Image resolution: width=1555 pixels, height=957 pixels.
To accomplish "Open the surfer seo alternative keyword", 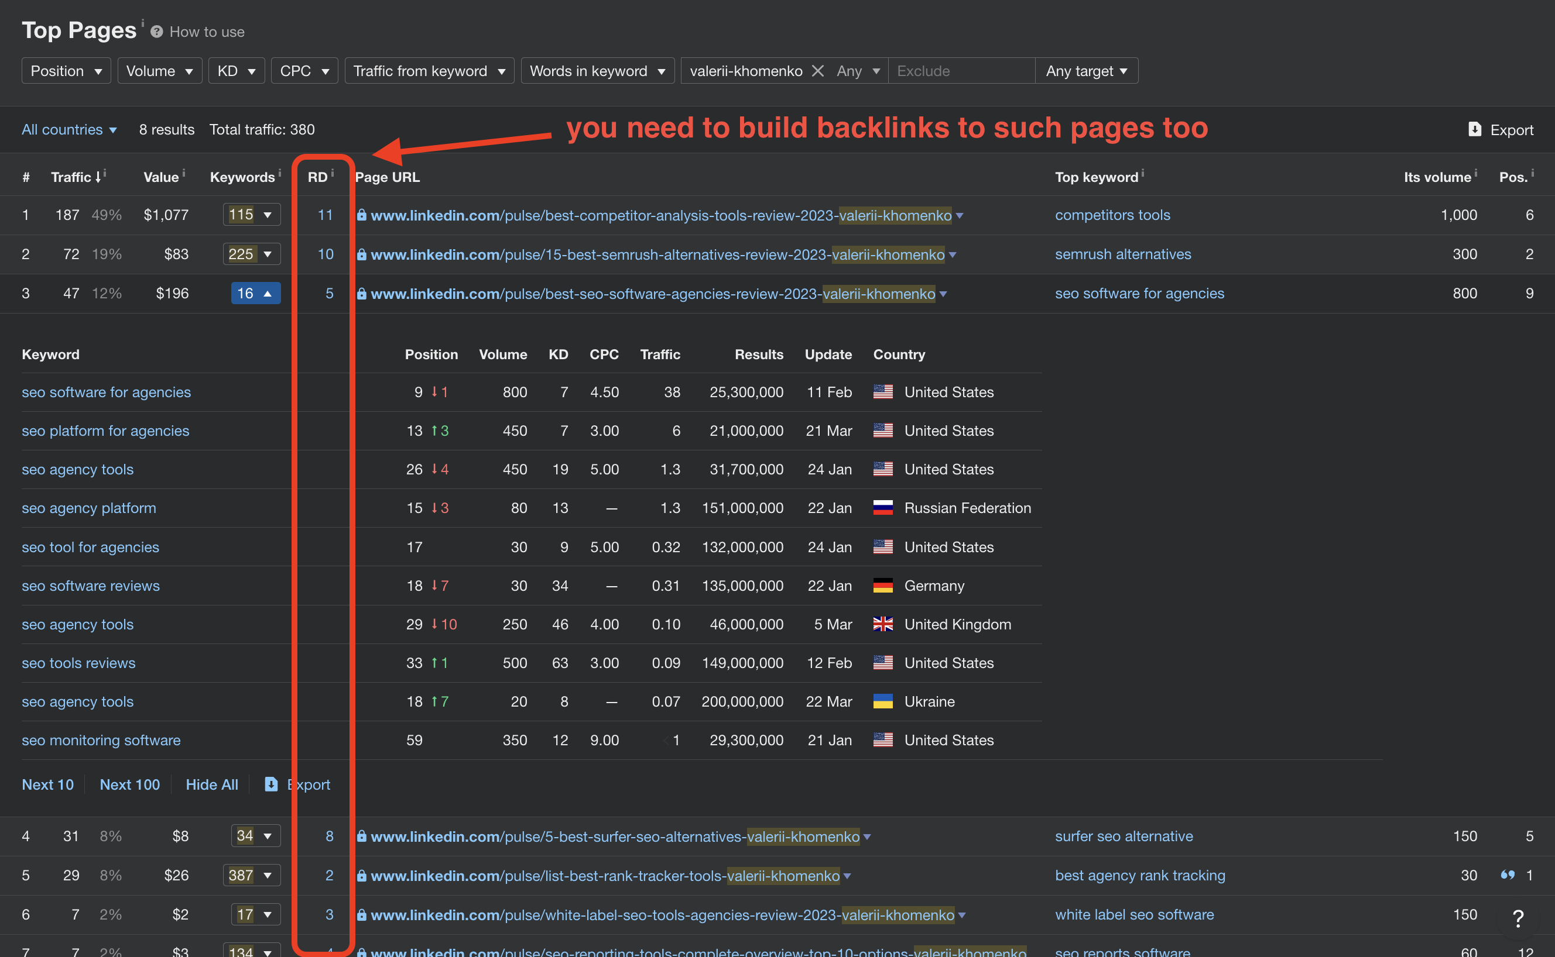I will coord(1124,836).
